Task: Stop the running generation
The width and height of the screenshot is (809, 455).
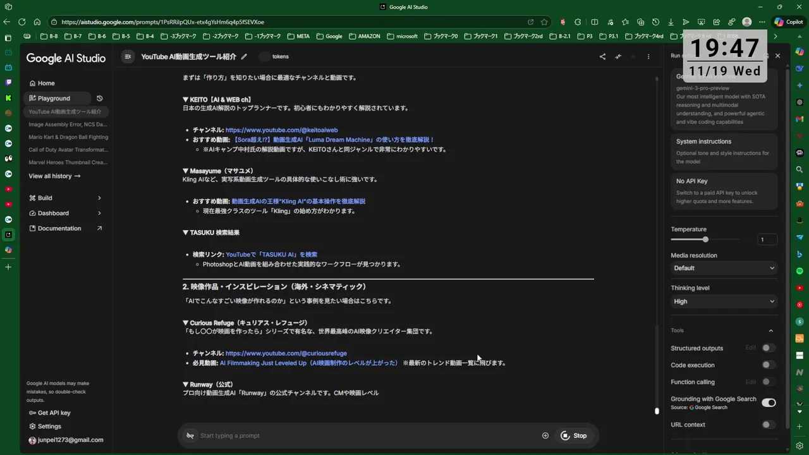Action: [x=574, y=435]
